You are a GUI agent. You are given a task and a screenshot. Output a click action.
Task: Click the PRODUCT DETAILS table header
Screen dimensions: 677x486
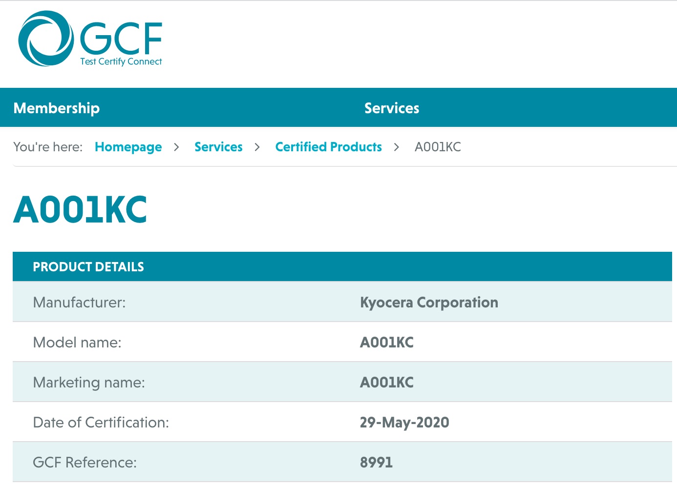point(88,267)
